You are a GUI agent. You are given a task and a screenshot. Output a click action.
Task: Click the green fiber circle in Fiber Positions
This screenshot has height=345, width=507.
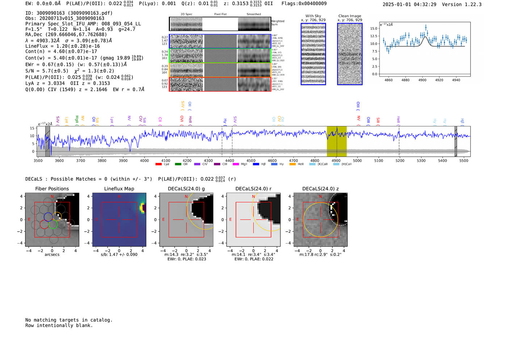[x=53, y=224]
